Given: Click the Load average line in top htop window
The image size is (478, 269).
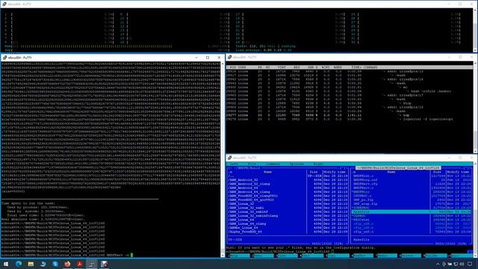Looking at the screenshot, I should tap(264, 50).
